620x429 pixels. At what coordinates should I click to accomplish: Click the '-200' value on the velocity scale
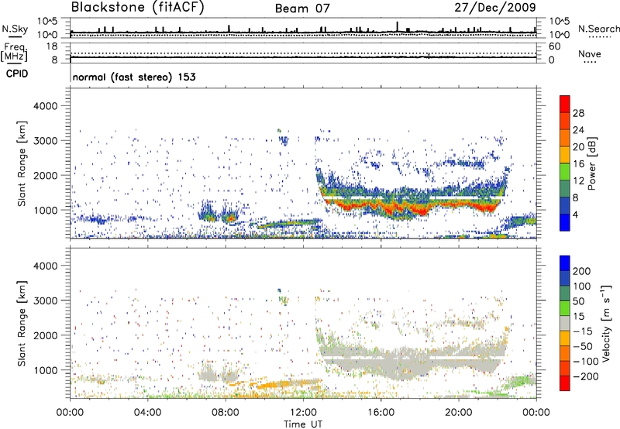(586, 376)
